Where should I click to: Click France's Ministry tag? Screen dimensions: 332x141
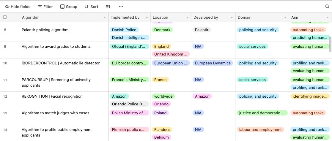129,80
